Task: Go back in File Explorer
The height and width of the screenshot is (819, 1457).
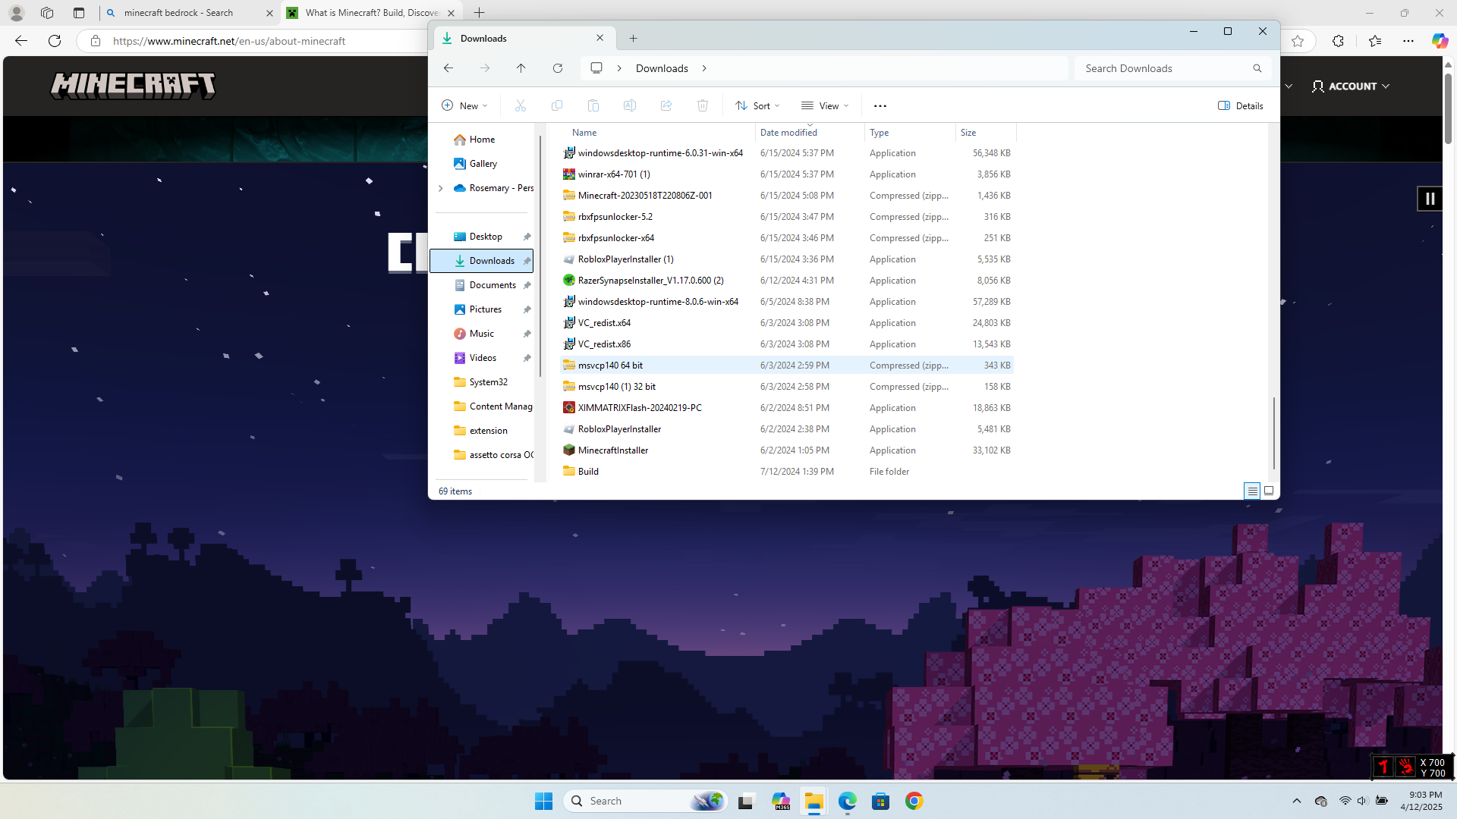Action: (448, 68)
